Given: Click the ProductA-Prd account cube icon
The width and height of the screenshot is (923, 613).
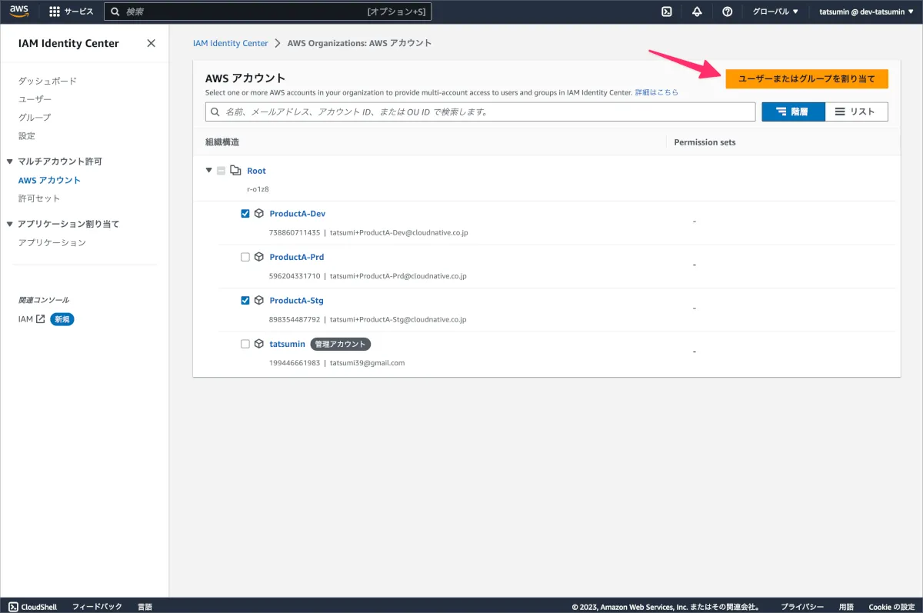Looking at the screenshot, I should coord(259,257).
